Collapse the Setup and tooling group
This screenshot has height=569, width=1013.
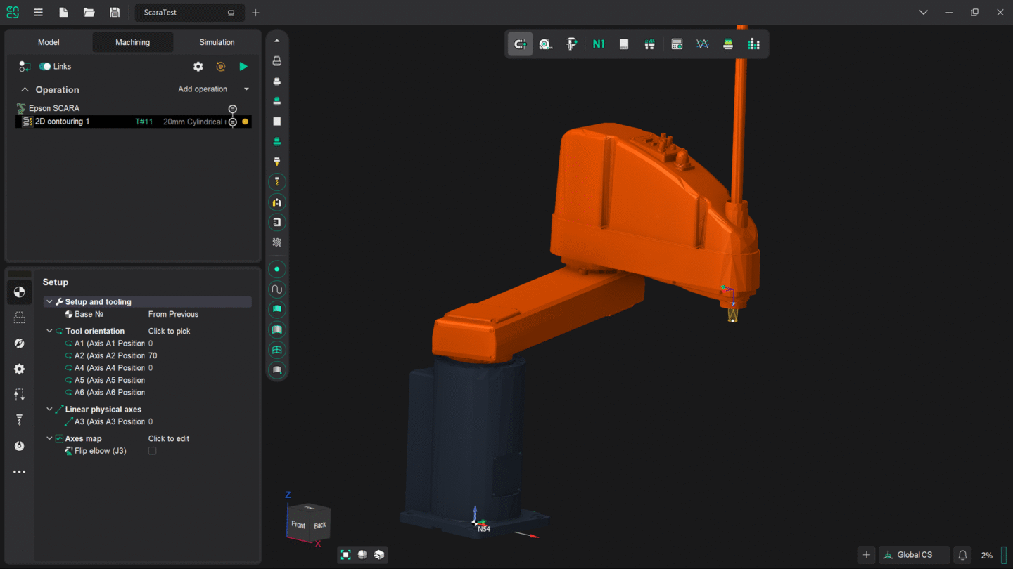[49, 301]
